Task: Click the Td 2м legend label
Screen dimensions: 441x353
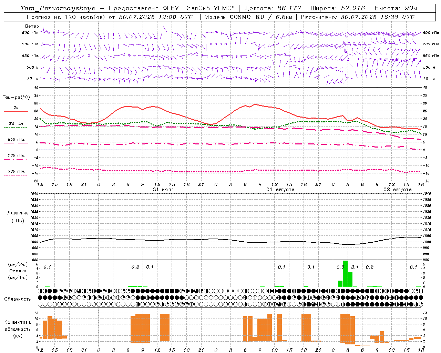Action: click(16, 123)
